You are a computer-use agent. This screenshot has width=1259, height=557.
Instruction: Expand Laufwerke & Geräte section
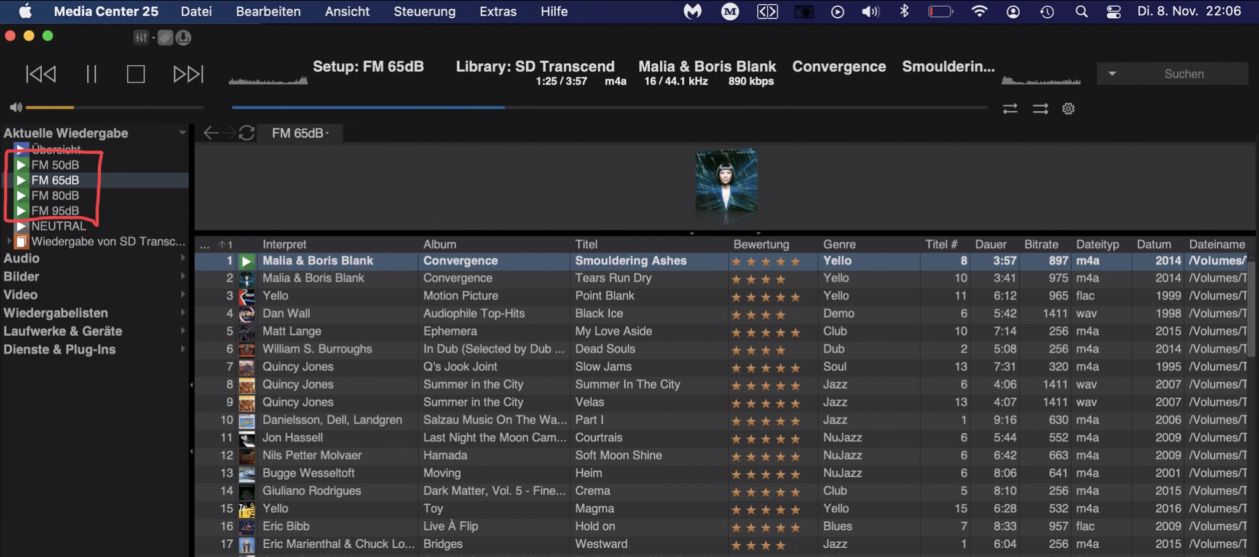[x=183, y=331]
